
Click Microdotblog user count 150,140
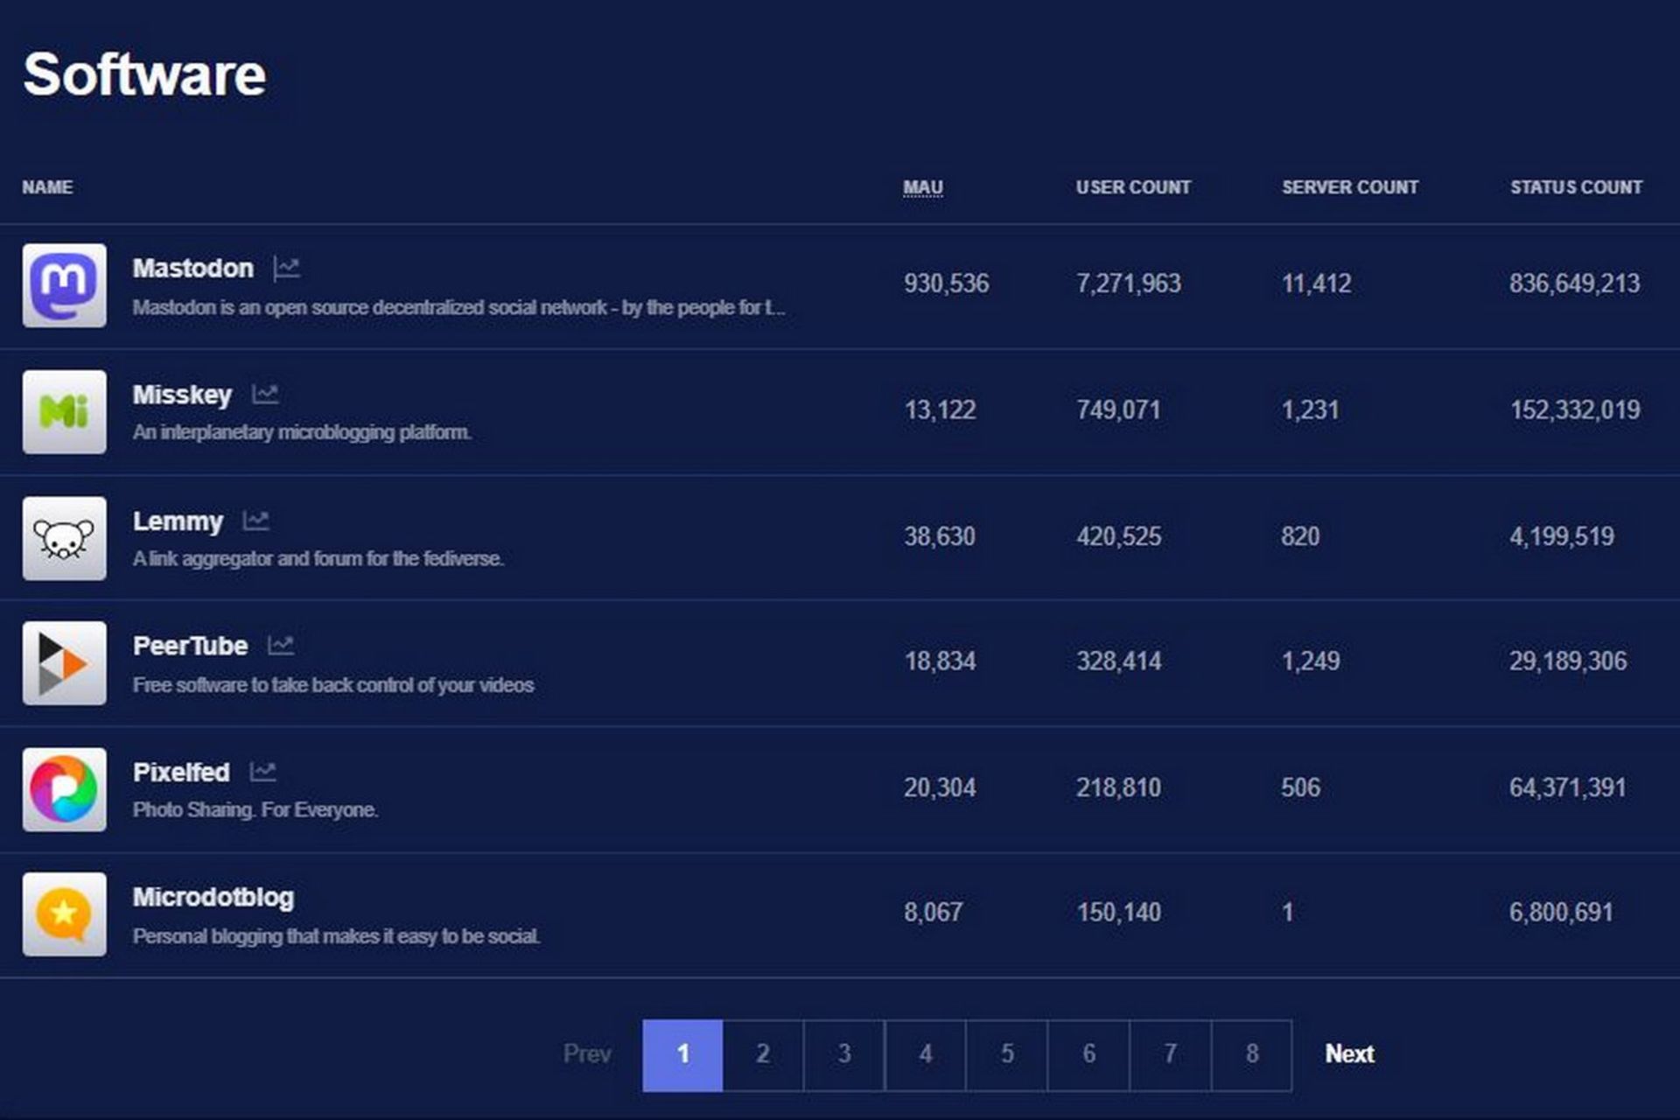(x=1119, y=913)
